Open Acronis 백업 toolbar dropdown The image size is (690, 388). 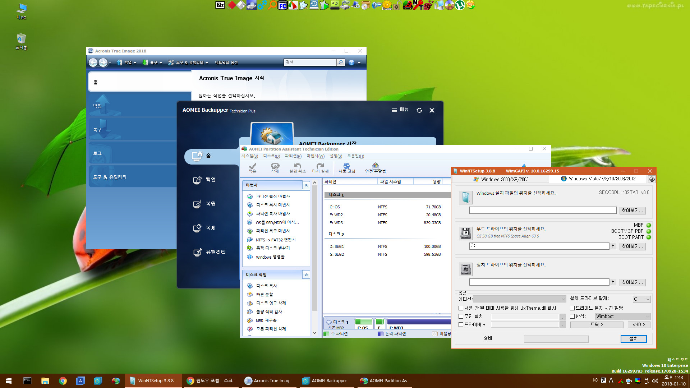pos(127,63)
